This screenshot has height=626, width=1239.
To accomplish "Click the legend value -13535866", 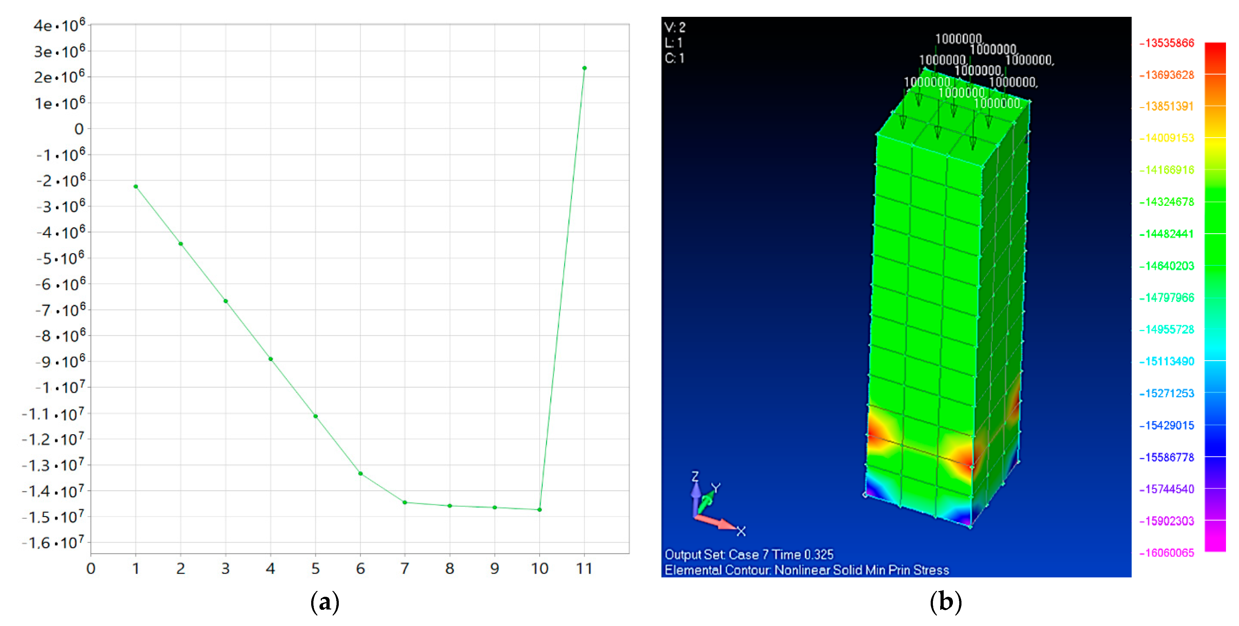I will [1166, 43].
